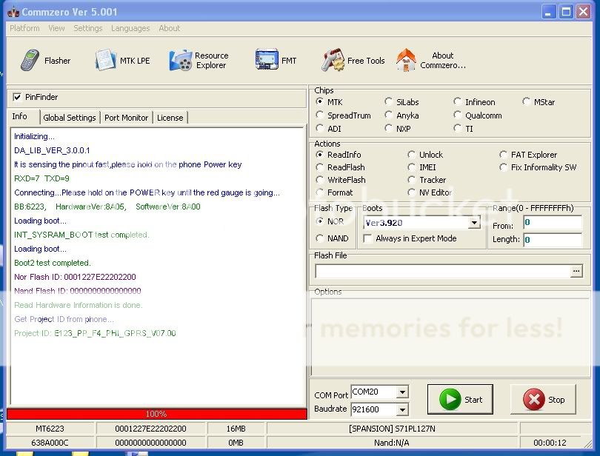Enable Always in Expert Mode
600x456 pixels.
click(x=368, y=238)
